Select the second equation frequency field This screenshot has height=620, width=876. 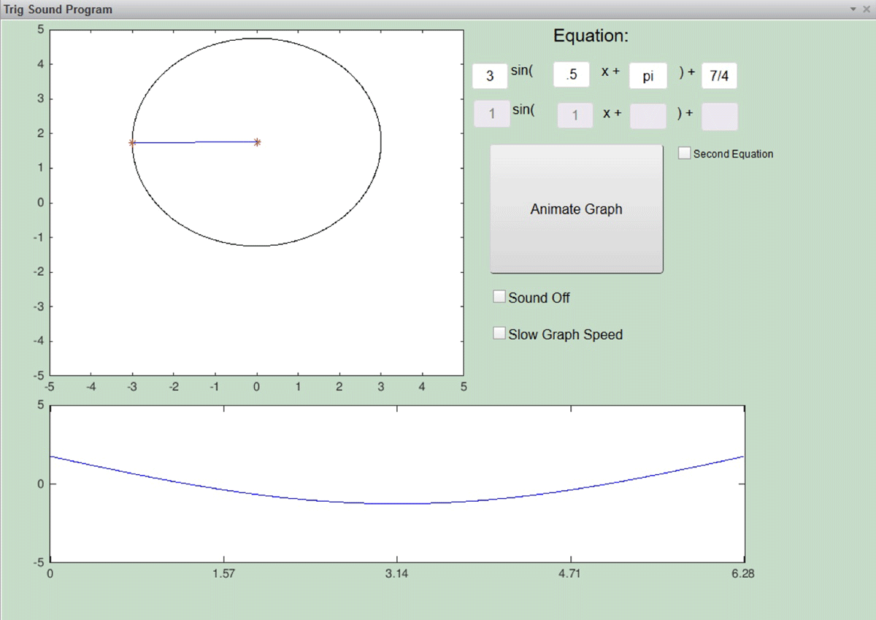575,115
